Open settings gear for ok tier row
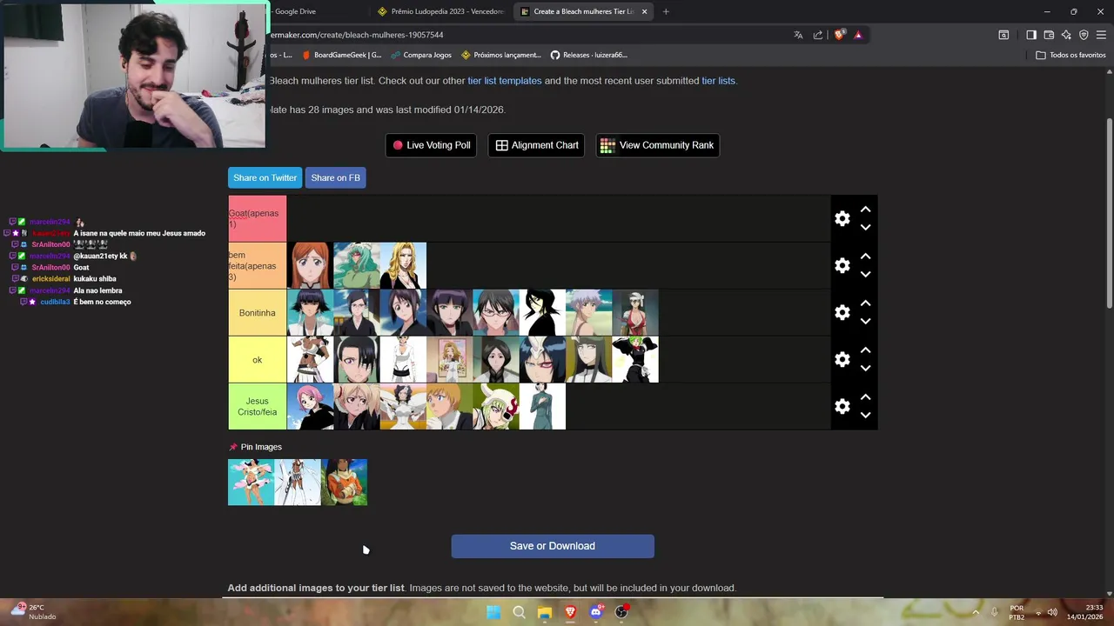This screenshot has height=626, width=1114. click(842, 360)
